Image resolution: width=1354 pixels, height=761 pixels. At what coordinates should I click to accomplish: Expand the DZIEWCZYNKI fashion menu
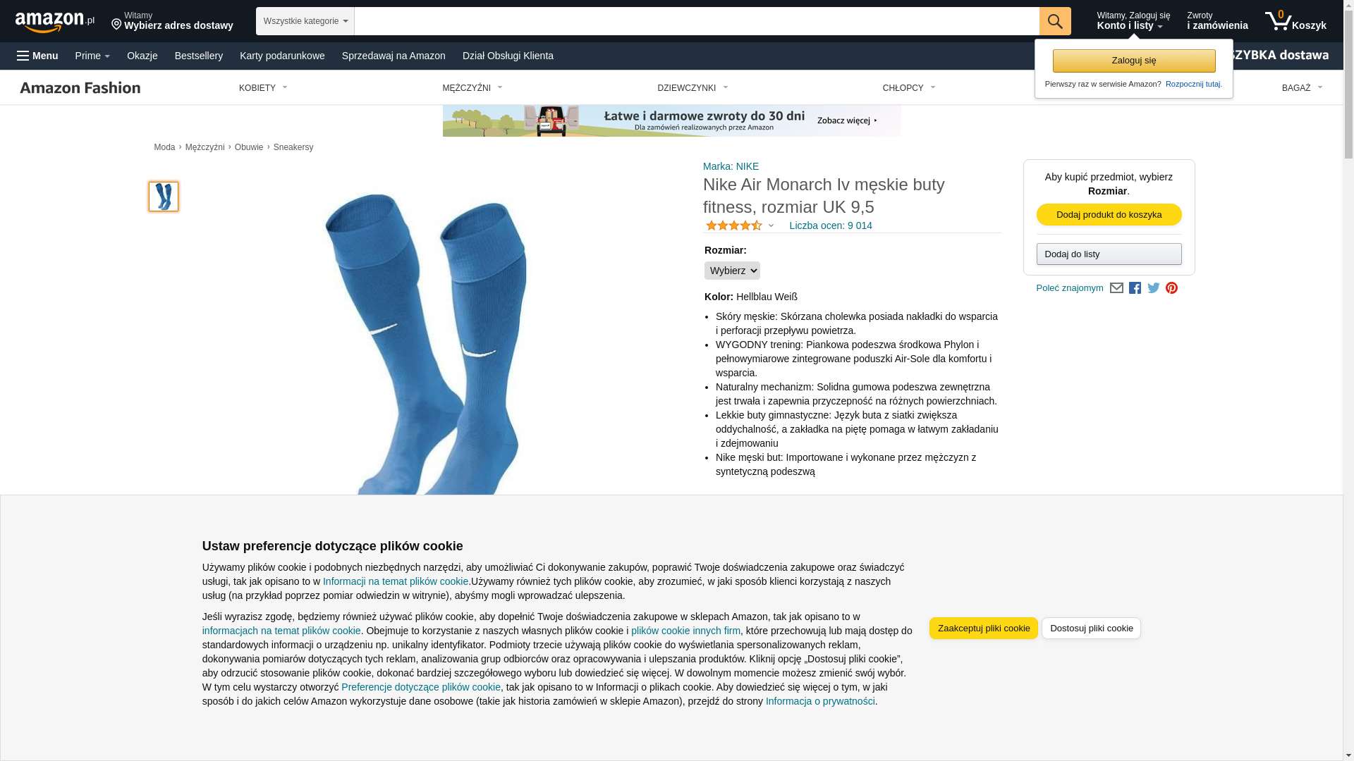click(693, 88)
